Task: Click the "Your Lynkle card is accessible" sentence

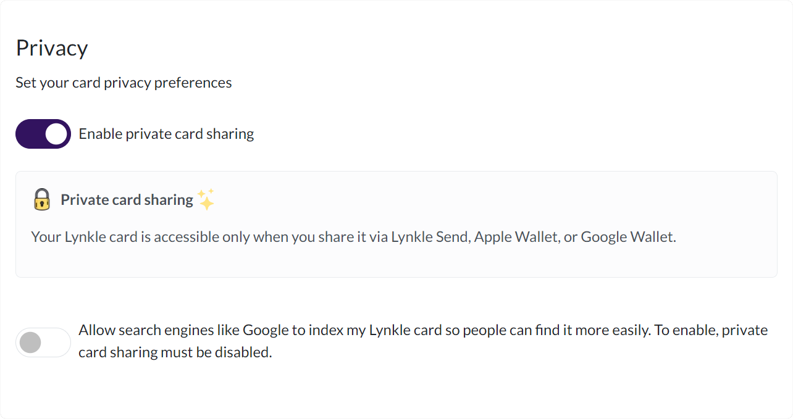Action: click(x=353, y=237)
